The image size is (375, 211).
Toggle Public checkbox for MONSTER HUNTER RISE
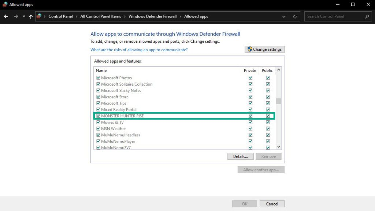268,116
